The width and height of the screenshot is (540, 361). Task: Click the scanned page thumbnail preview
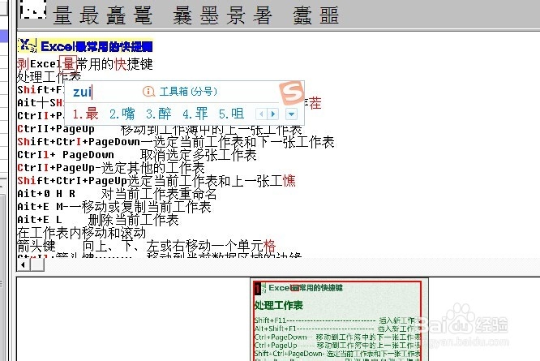tap(339, 320)
